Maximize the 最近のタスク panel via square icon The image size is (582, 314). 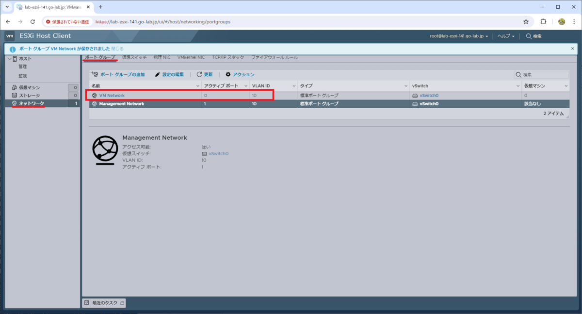[x=122, y=303]
